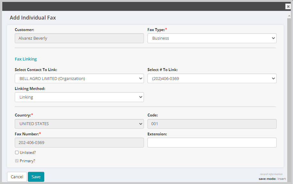Click the Cancel button
293x184 pixels.
click(17, 177)
